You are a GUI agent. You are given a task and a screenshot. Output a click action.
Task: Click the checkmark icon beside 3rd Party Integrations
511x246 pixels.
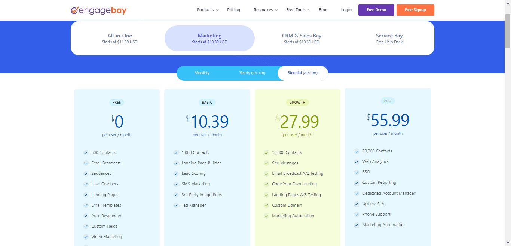176,195
